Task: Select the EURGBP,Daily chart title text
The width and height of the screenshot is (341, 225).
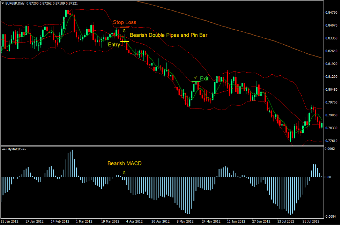Action: point(15,3)
